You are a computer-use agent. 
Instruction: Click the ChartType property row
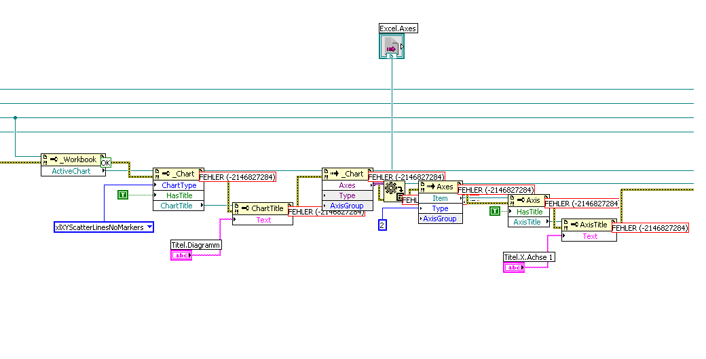coord(179,185)
